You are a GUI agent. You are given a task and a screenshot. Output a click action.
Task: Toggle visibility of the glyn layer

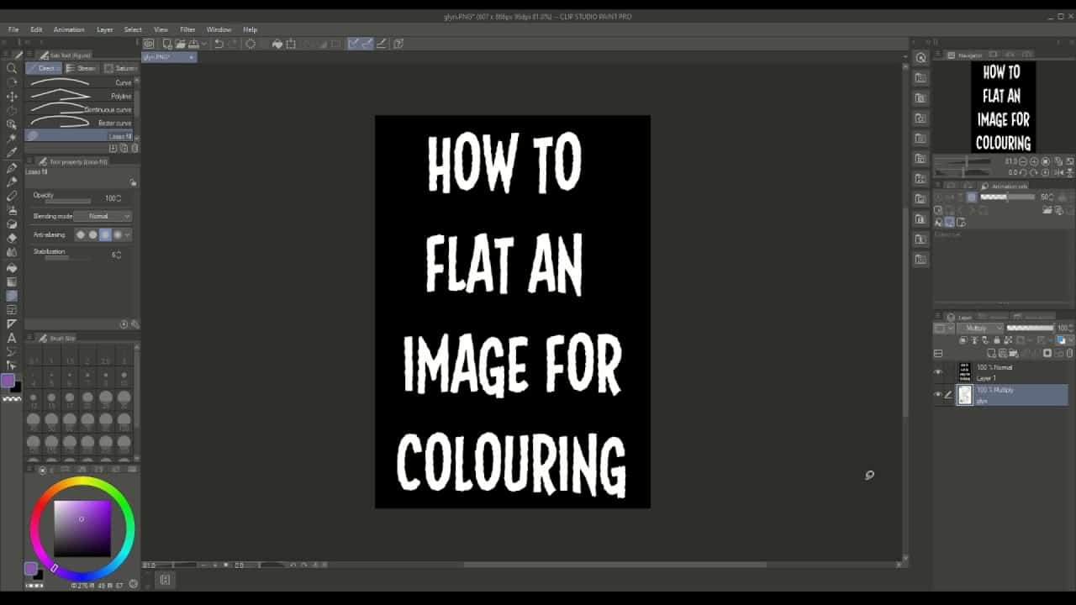coord(938,395)
